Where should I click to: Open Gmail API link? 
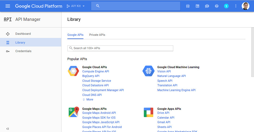click(164, 122)
